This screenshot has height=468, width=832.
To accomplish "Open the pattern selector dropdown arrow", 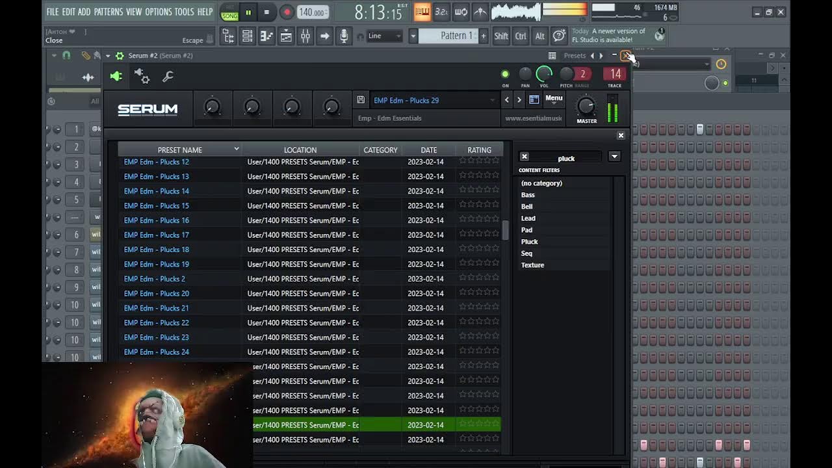I will click(413, 36).
